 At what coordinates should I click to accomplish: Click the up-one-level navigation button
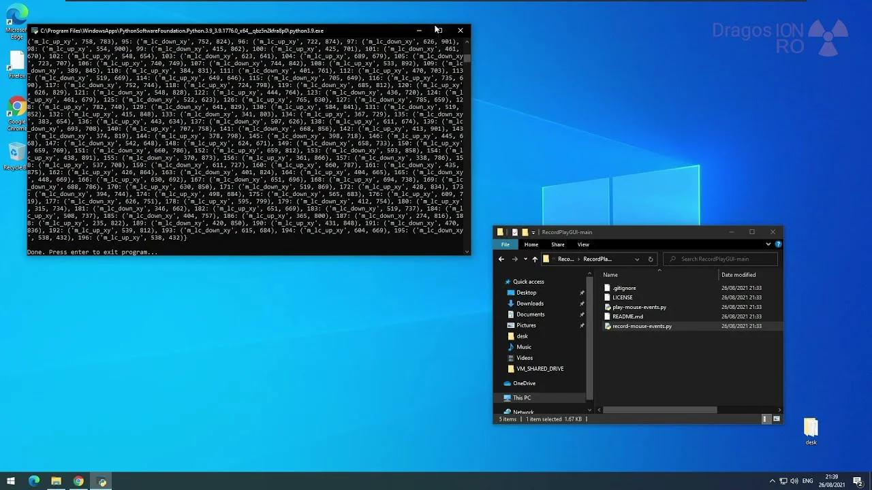tap(535, 259)
